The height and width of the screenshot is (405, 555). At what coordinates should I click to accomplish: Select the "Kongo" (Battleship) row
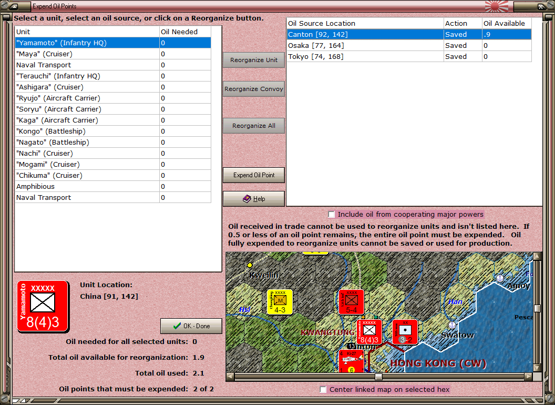pos(113,131)
